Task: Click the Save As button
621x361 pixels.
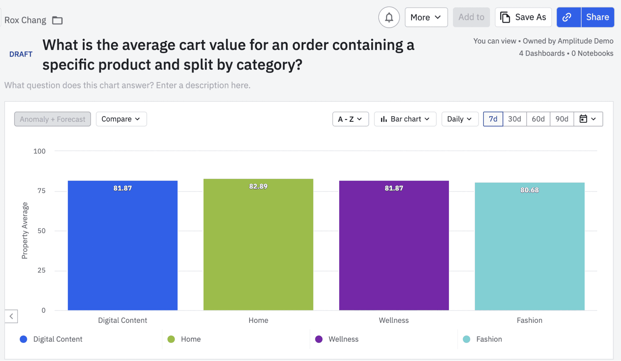Action: click(523, 17)
